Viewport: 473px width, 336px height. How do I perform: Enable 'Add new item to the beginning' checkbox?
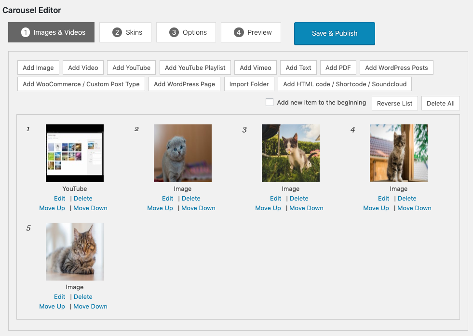point(270,102)
